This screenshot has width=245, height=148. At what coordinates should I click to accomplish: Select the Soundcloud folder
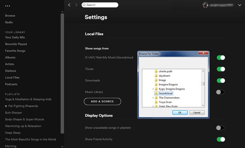166,93
